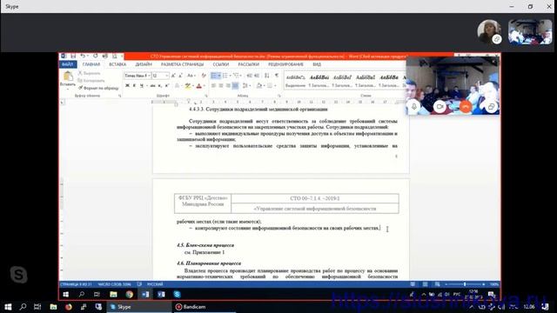Screen dimensions: 557x313
Task: Click the Strikethrough (abc) icon
Action: (153, 85)
